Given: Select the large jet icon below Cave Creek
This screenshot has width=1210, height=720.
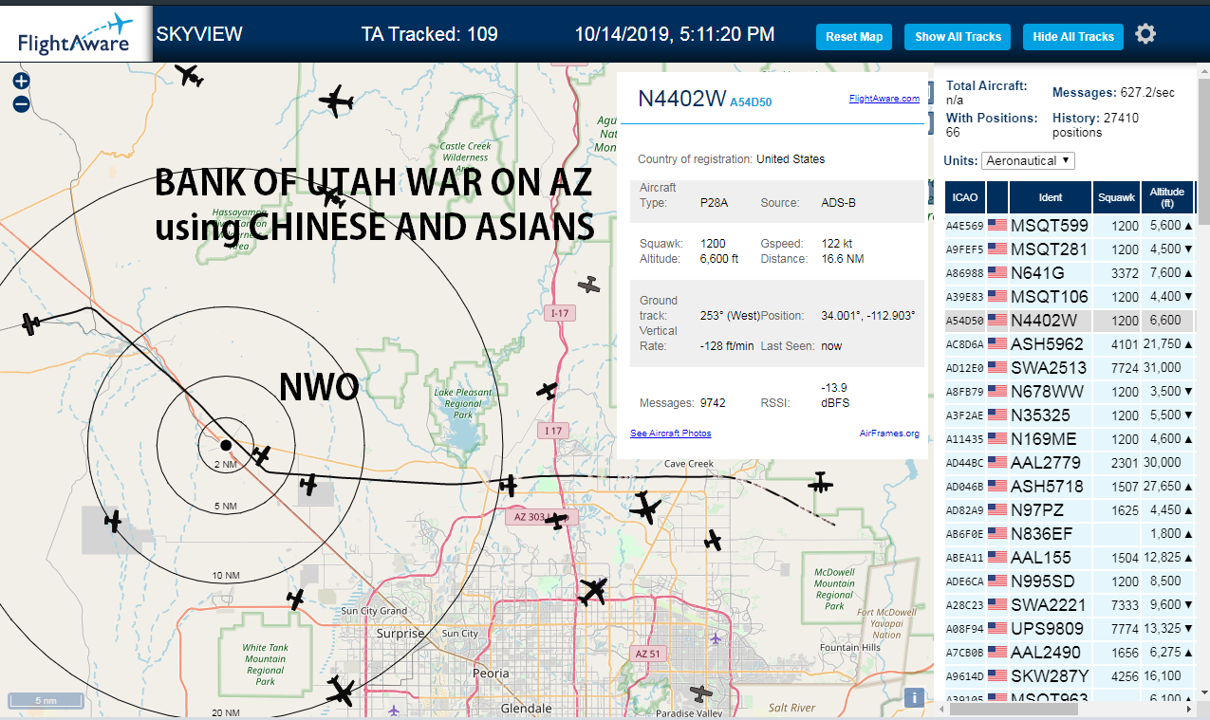Looking at the screenshot, I should click(x=645, y=508).
